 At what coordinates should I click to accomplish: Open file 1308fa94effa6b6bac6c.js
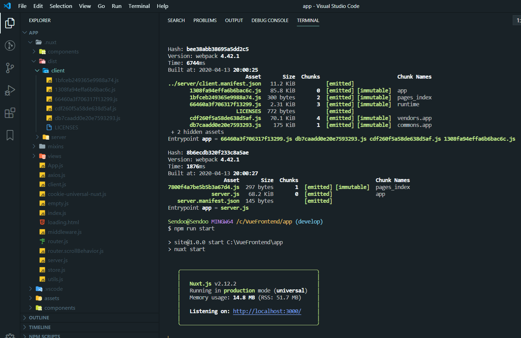(x=85, y=89)
